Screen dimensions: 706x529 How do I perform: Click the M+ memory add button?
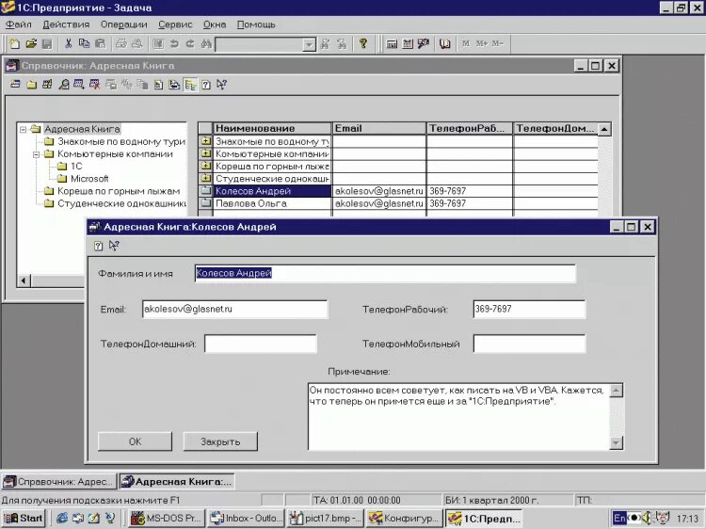[482, 43]
